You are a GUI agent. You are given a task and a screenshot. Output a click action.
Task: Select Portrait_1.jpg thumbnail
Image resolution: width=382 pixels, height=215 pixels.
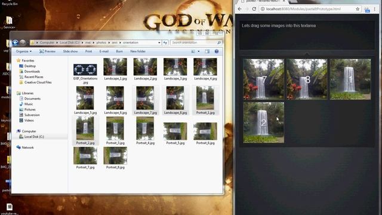205,98
